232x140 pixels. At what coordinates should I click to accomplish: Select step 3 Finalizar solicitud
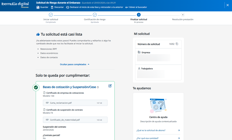139,15
